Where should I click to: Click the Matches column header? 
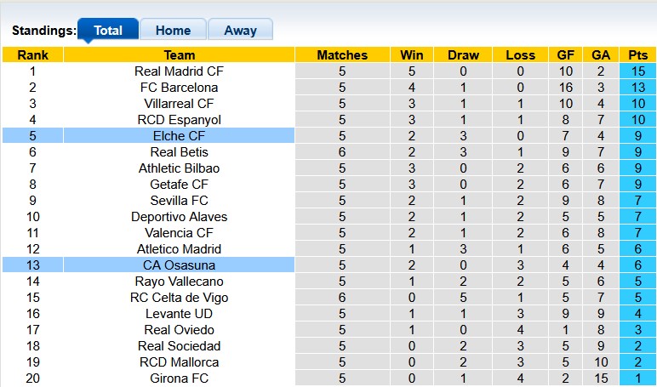342,55
